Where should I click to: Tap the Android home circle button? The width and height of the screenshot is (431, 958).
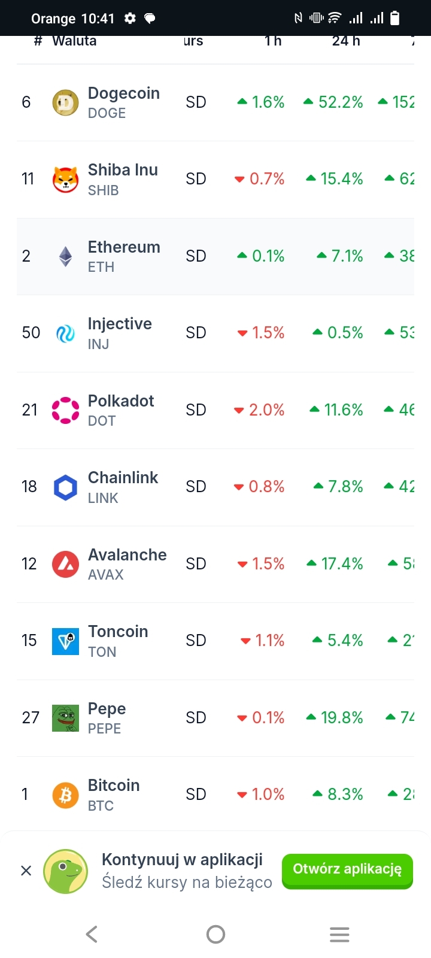[215, 934]
